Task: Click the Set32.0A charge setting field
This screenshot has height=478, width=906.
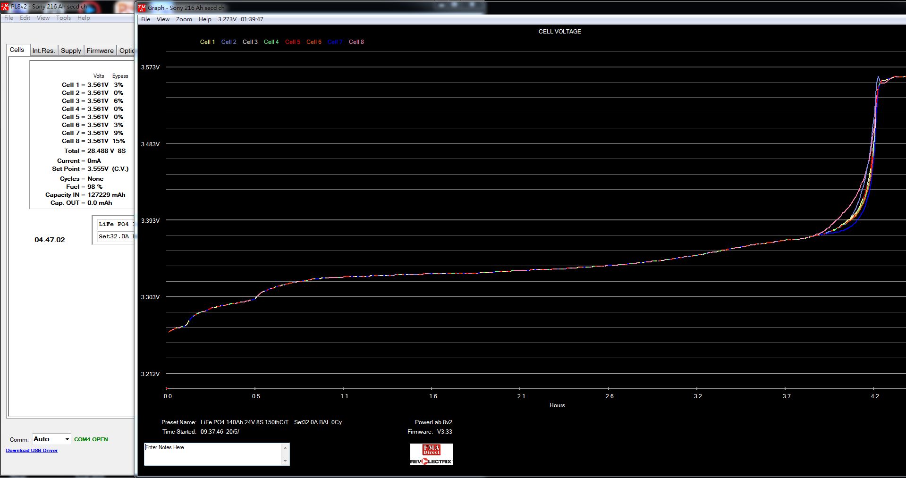Action: [115, 236]
